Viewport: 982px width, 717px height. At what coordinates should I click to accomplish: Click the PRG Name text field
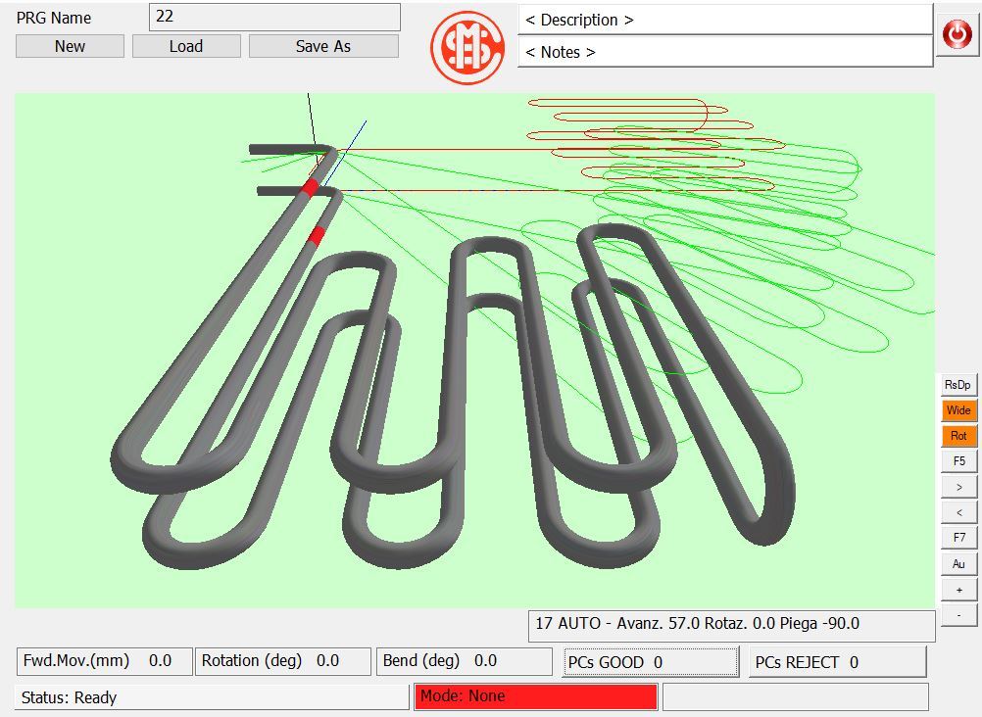click(274, 18)
